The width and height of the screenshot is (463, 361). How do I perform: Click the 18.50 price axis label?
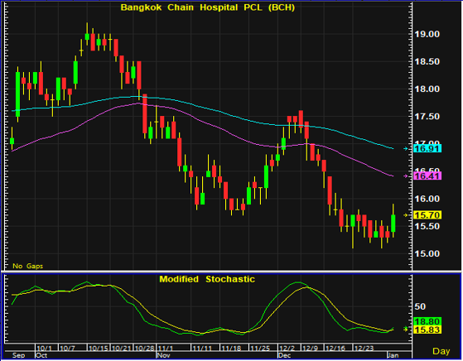point(427,62)
